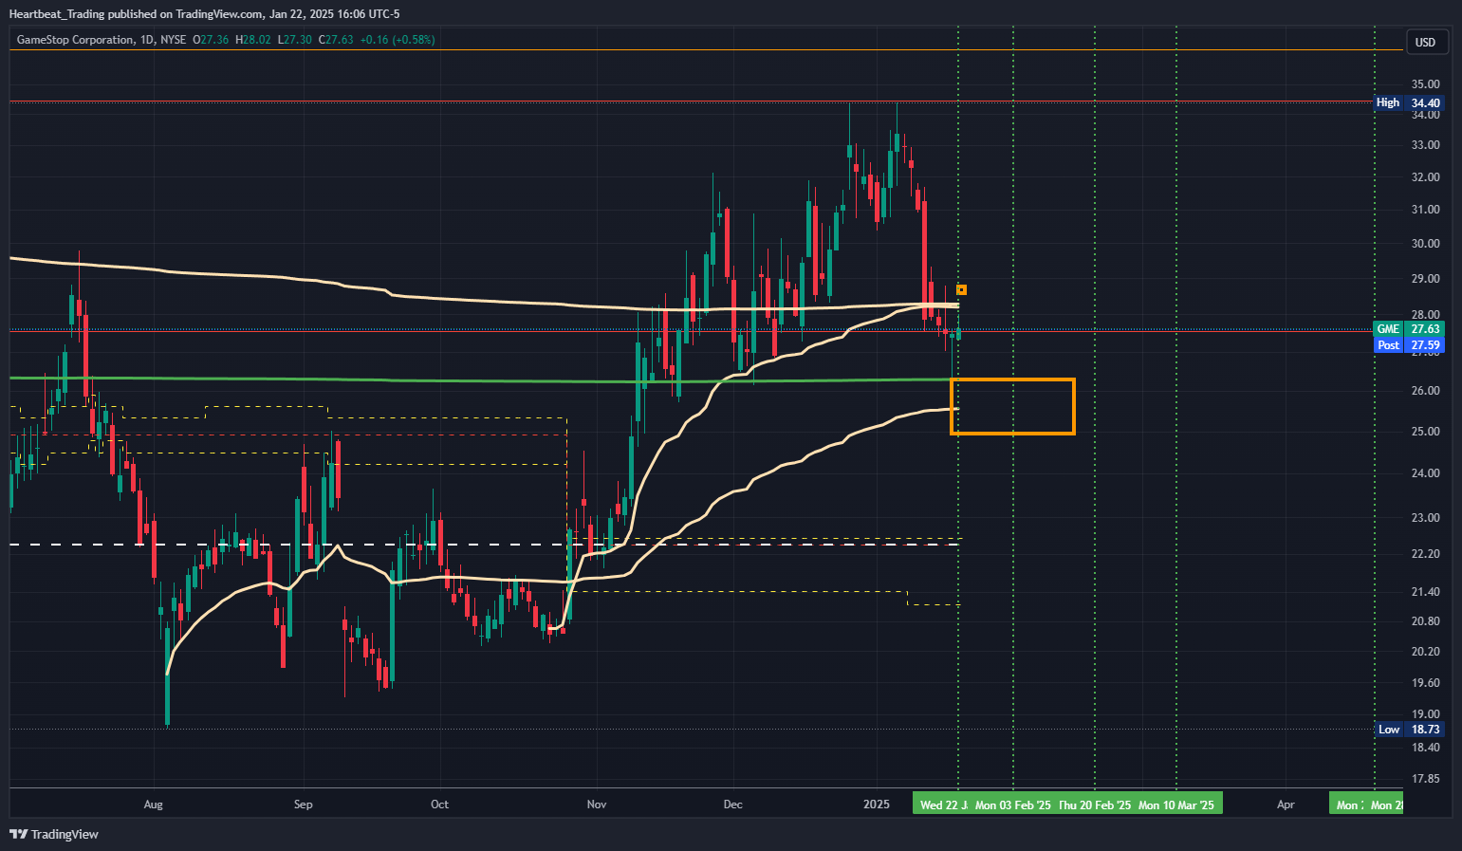Click the Sep label on time axis

[x=303, y=805]
